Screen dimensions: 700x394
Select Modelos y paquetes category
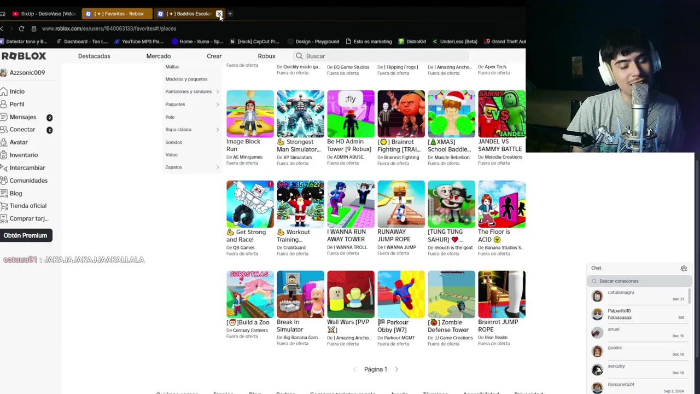(x=186, y=79)
